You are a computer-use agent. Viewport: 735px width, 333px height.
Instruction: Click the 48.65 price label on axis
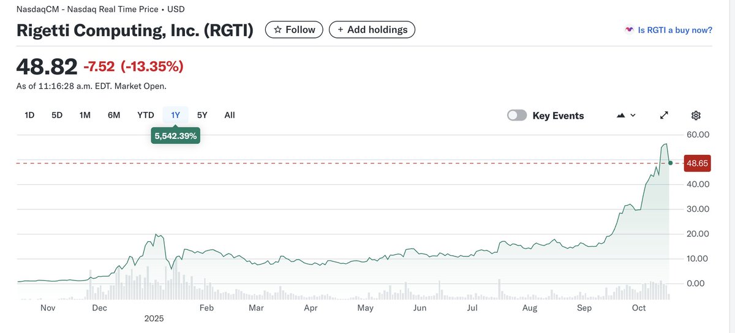[698, 163]
